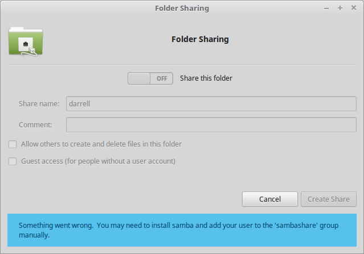Click the bold Folder Sharing heading
Screen dimensions: 364x254
coord(200,40)
